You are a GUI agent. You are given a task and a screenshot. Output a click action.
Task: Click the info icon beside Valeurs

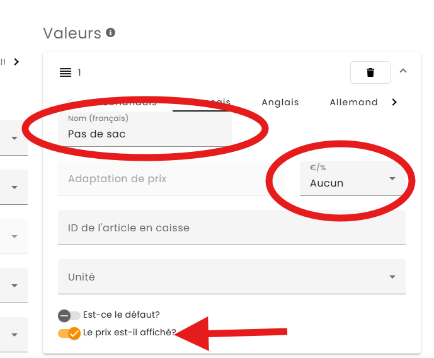111,33
